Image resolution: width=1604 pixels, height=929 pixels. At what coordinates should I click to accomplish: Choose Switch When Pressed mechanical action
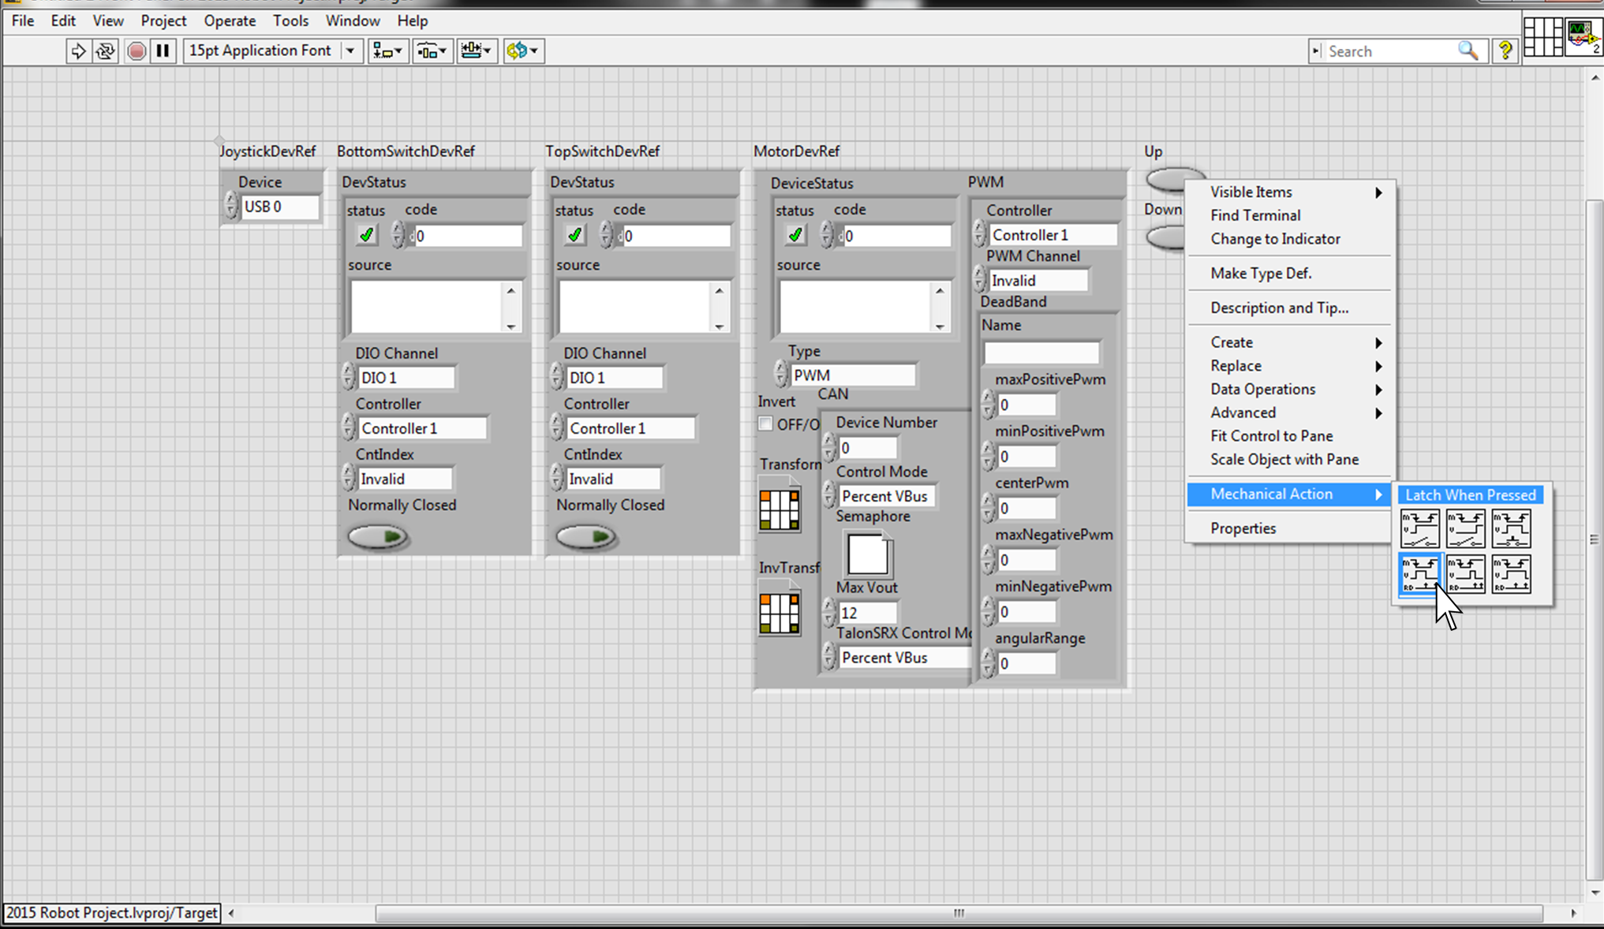click(x=1419, y=528)
